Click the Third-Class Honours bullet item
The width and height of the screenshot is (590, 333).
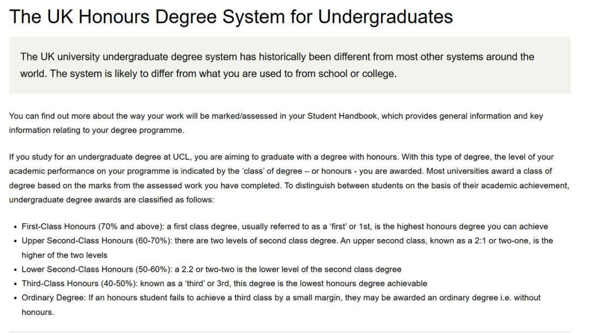[x=224, y=283]
